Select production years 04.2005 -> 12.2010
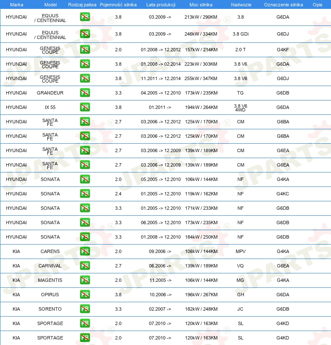The height and width of the screenshot is (345, 331). [161, 93]
